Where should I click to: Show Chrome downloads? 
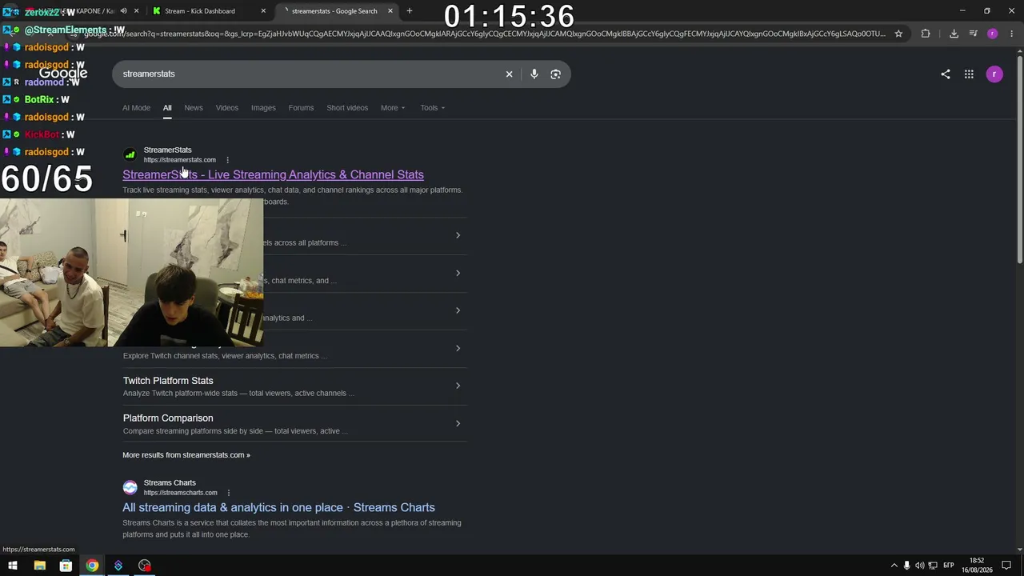pyautogui.click(x=954, y=34)
